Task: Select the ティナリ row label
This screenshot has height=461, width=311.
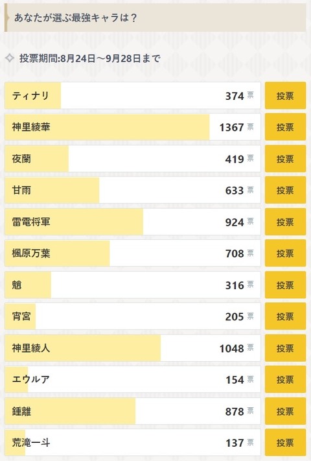Action: click(30, 96)
